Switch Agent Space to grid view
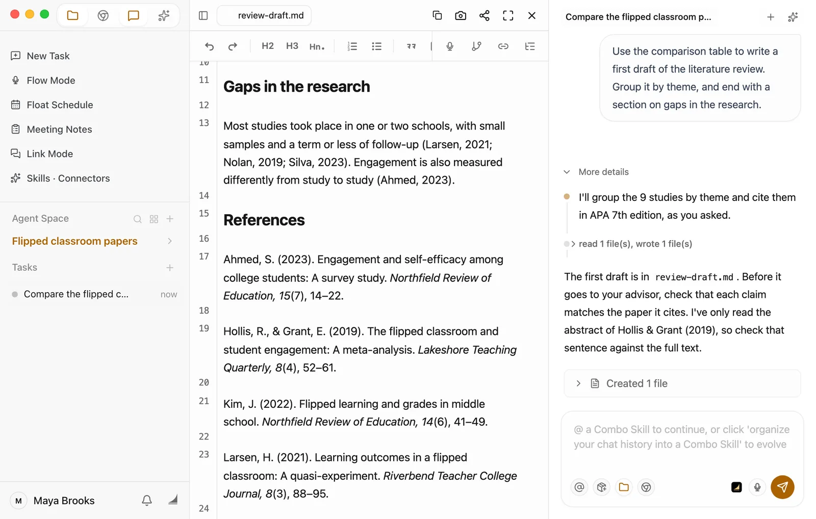This screenshot has height=519, width=816. (154, 219)
